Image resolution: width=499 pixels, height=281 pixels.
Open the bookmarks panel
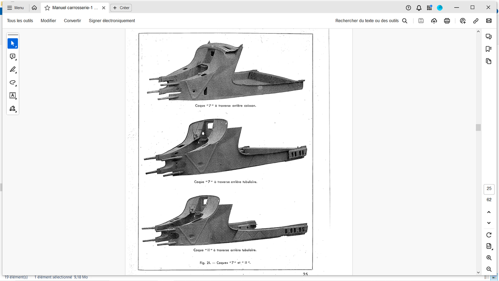coord(488,49)
